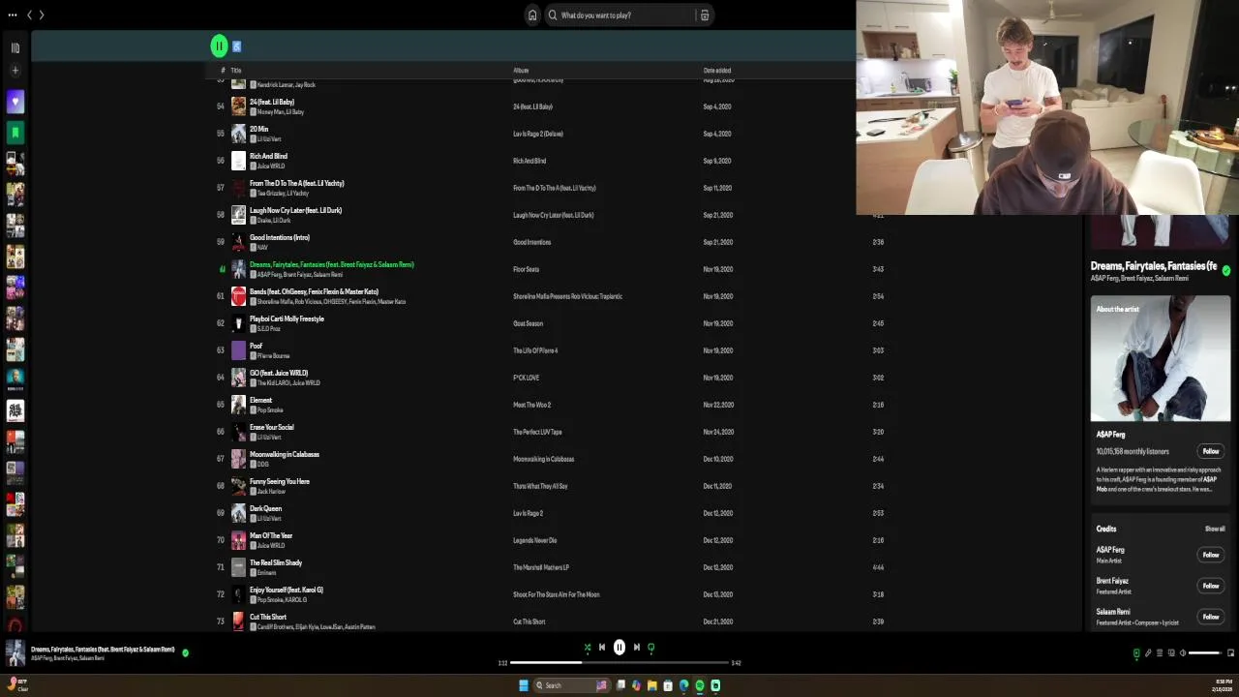Open the Windows Start button
The width and height of the screenshot is (1239, 697).
click(524, 685)
